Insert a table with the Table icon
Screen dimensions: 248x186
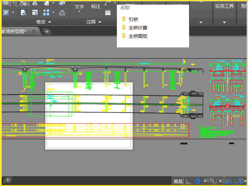108,12
